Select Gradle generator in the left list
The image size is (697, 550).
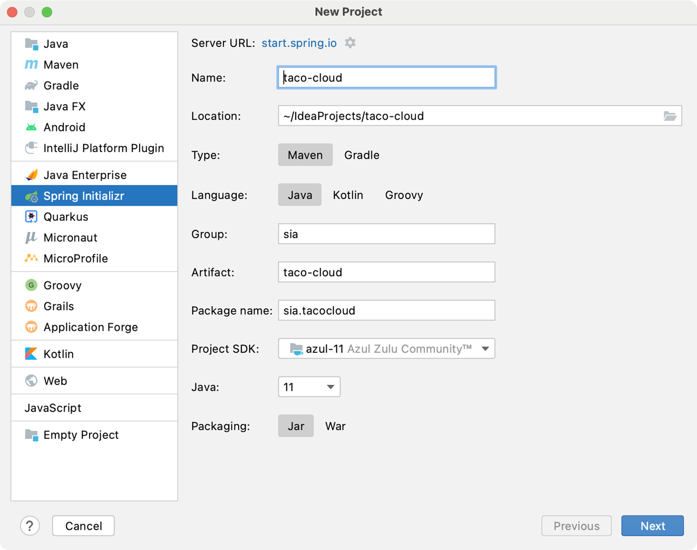tap(94, 86)
